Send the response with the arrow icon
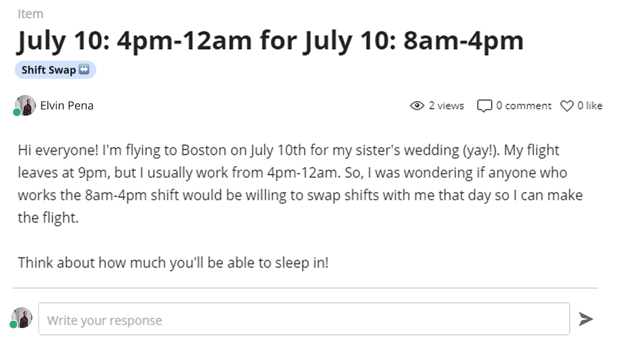 (586, 319)
